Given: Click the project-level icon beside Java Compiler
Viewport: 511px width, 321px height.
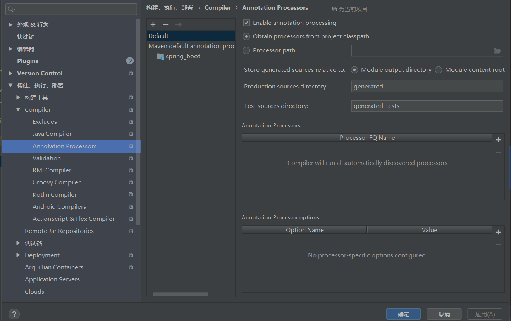Looking at the screenshot, I should pyautogui.click(x=131, y=134).
